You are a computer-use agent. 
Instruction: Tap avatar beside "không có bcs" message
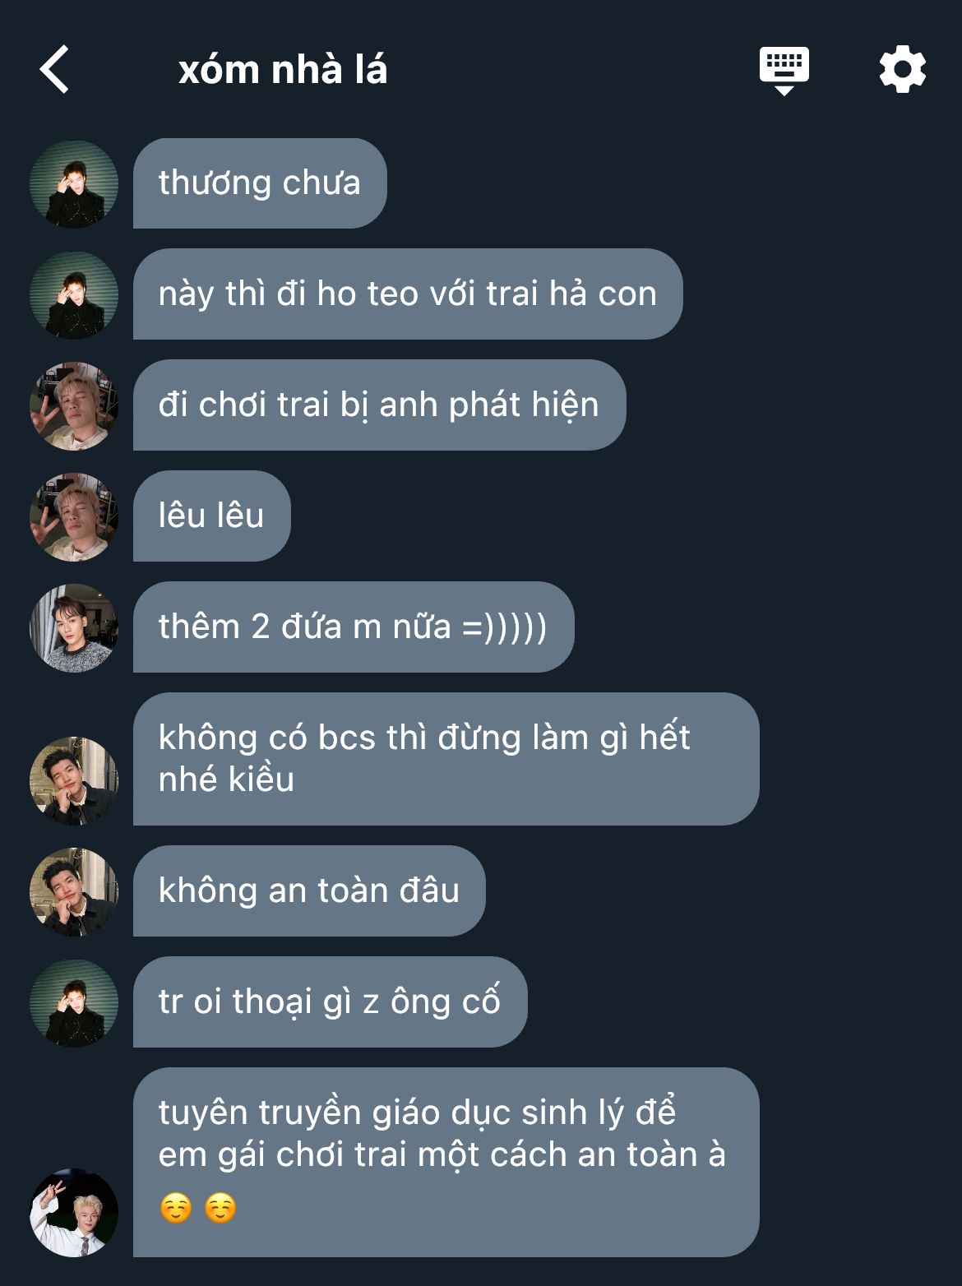click(x=74, y=780)
